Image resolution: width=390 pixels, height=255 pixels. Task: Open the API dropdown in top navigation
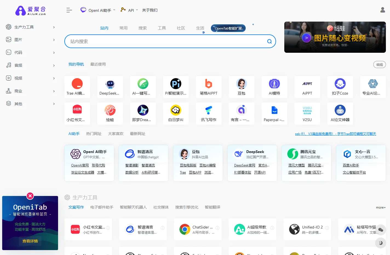(129, 10)
